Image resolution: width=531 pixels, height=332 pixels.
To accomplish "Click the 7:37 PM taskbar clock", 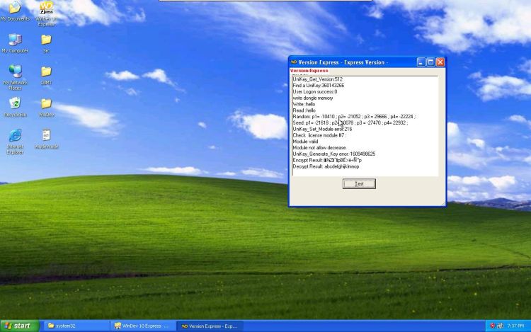I will tap(515, 326).
